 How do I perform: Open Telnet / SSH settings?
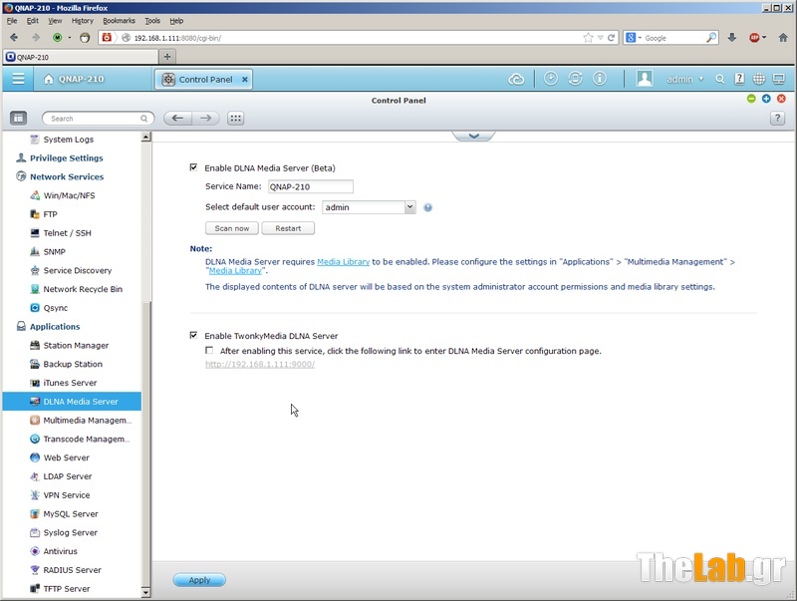(67, 233)
